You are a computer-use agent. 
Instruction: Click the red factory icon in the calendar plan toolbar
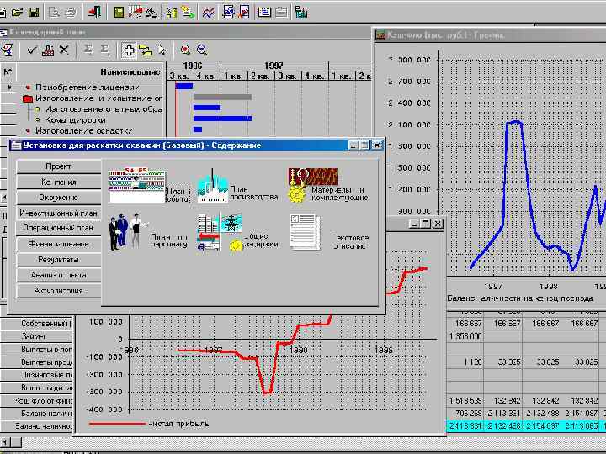[x=47, y=50]
